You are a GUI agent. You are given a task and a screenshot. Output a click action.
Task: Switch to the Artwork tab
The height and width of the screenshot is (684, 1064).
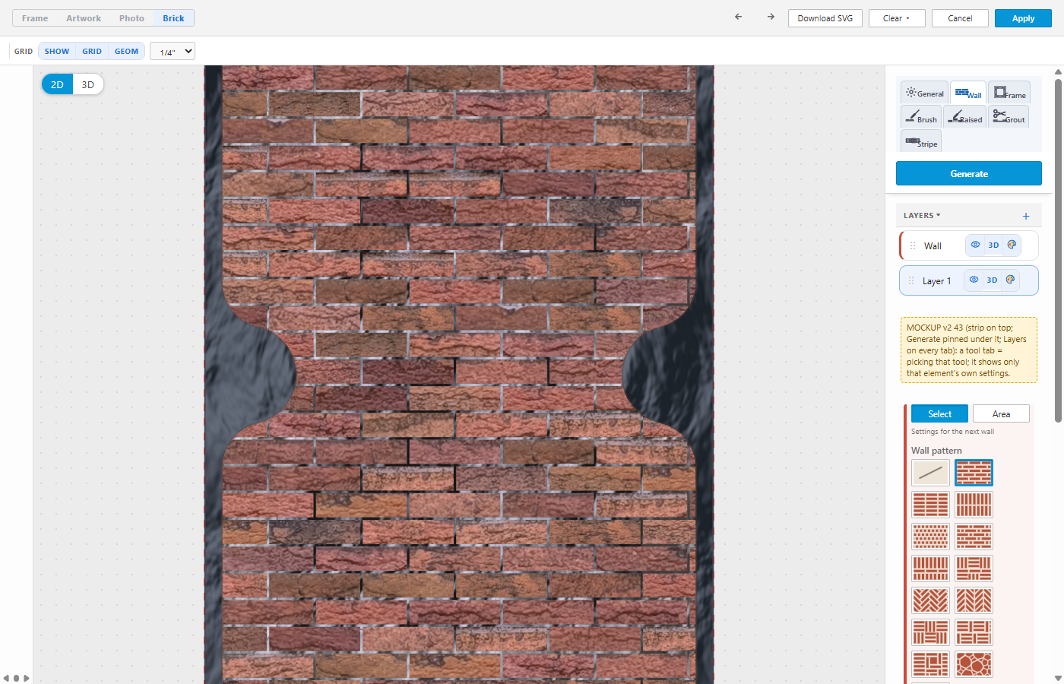84,18
